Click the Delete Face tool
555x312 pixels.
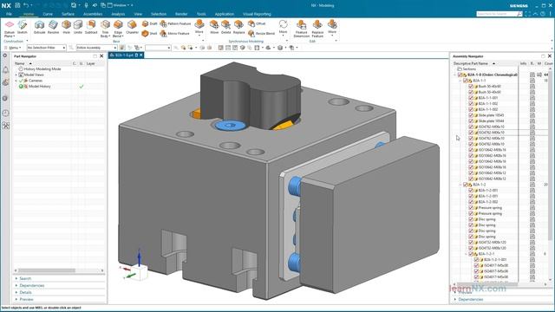click(225, 27)
